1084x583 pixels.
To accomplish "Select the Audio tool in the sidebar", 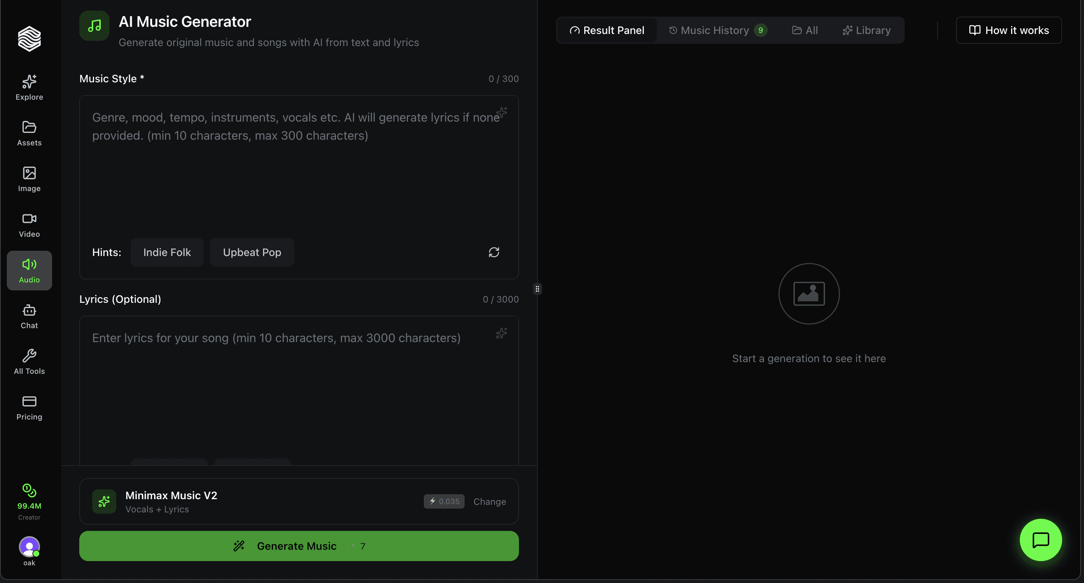I will coord(29,270).
